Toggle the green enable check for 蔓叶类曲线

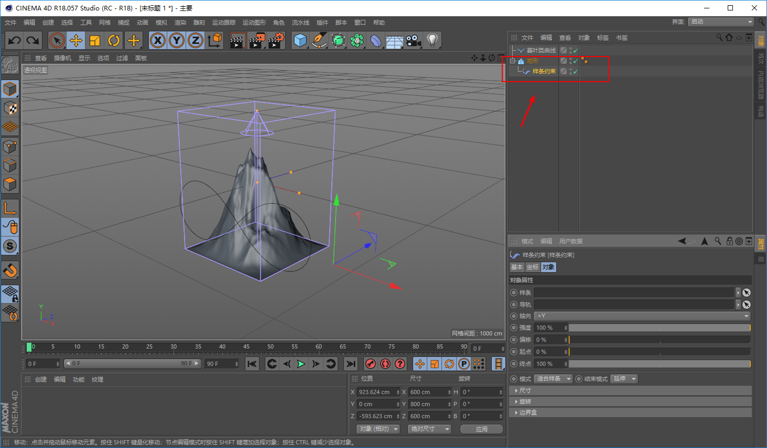(575, 50)
